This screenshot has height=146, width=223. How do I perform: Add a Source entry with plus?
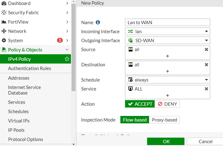[168, 56]
